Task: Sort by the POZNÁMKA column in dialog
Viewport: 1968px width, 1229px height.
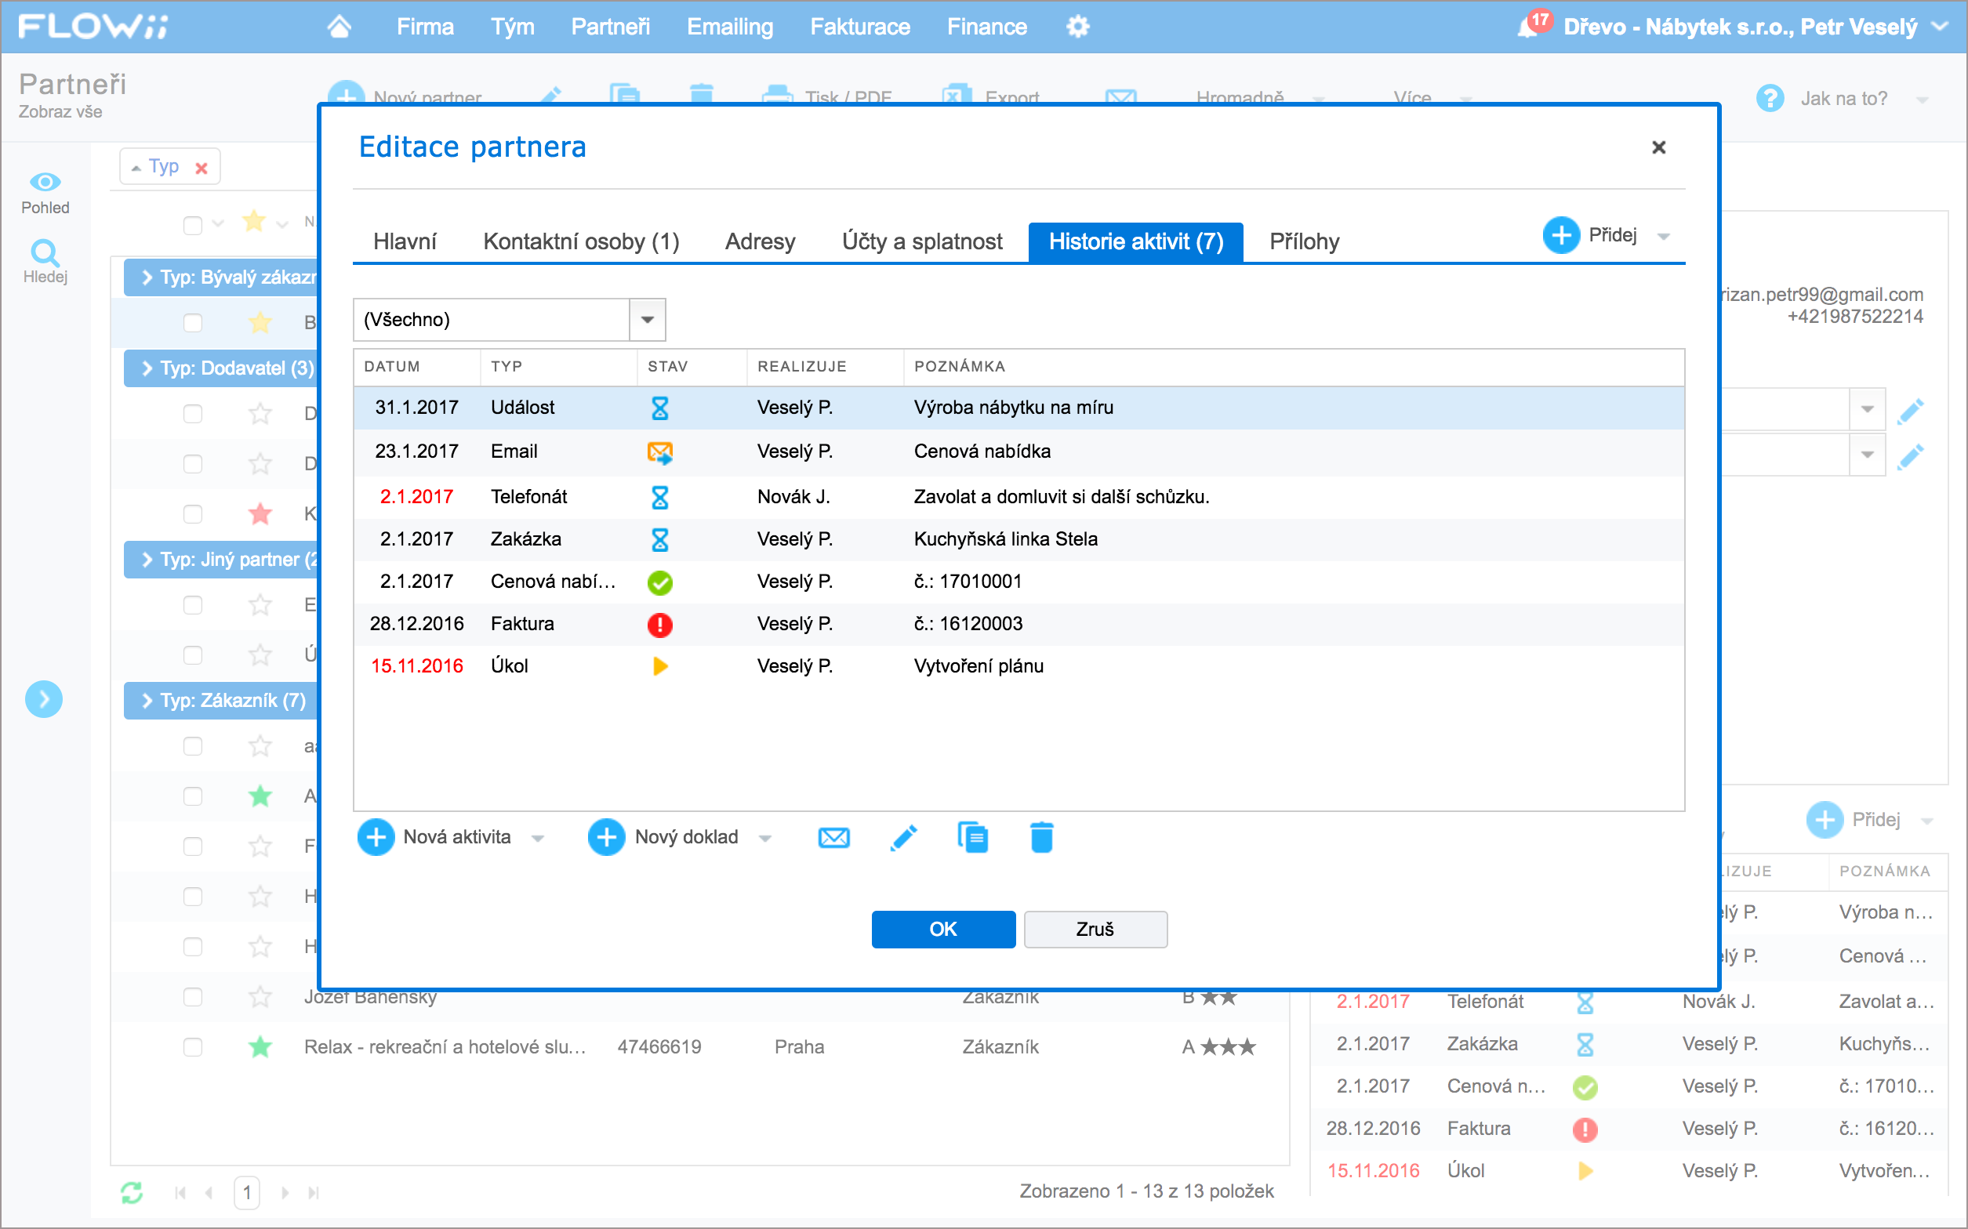Action: [x=960, y=367]
